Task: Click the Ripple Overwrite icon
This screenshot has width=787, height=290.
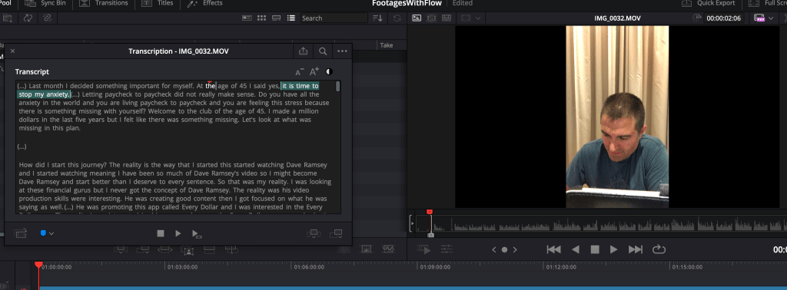Action: point(165,249)
